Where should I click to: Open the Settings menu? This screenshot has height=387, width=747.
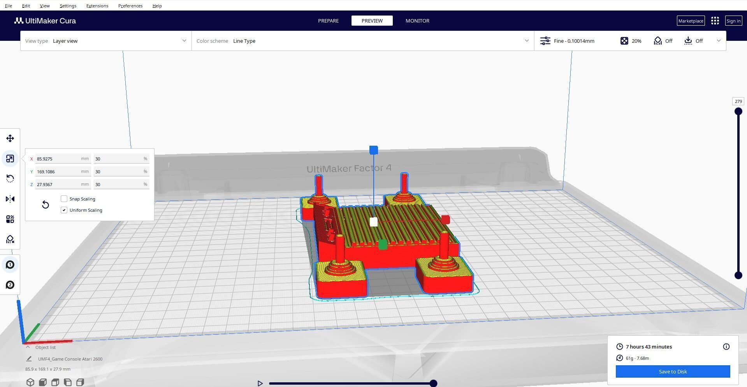[68, 6]
